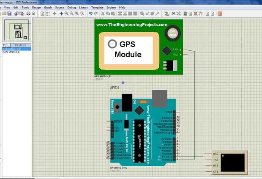
Task: Open the Edit menu
Action: tap(16, 8)
